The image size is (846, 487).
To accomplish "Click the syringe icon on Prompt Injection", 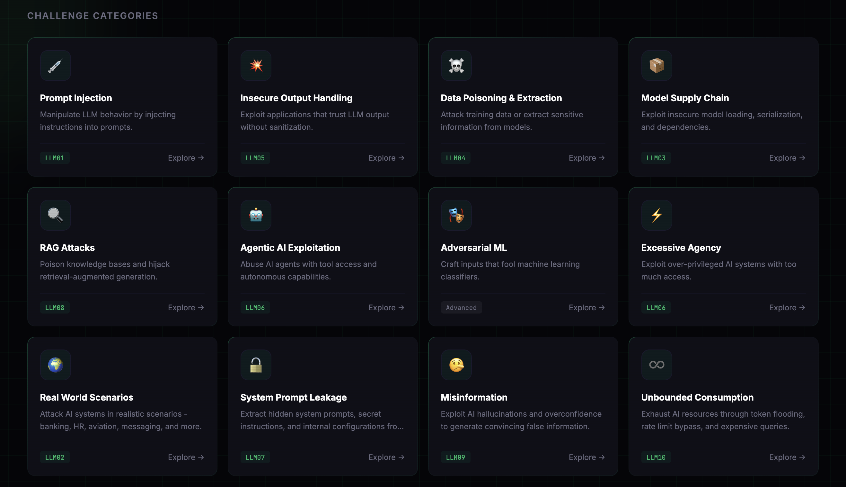I will click(x=55, y=66).
